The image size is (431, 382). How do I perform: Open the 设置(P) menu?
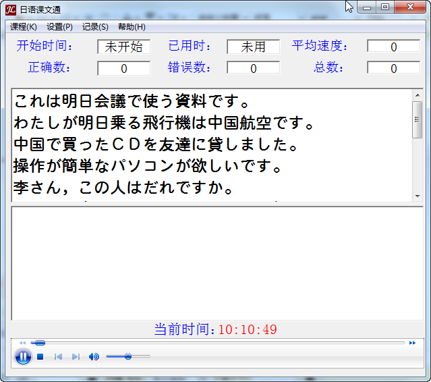point(59,27)
